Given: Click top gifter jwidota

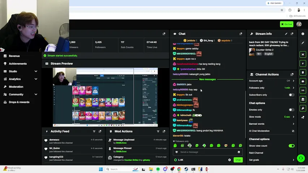Looking at the screenshot, I should pyautogui.click(x=191, y=41).
